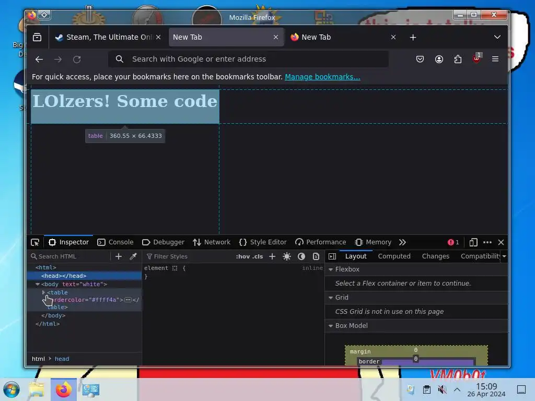535x401 pixels.
Task: Open the Style Editor panel
Action: pyautogui.click(x=263, y=242)
